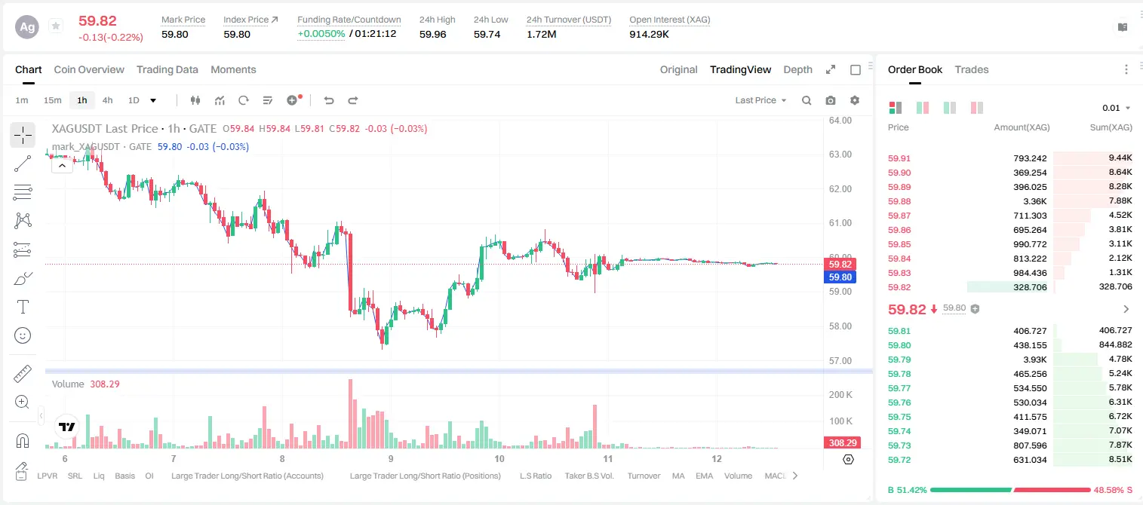
Task: Toggle the magnet snap mode
Action: 23,440
